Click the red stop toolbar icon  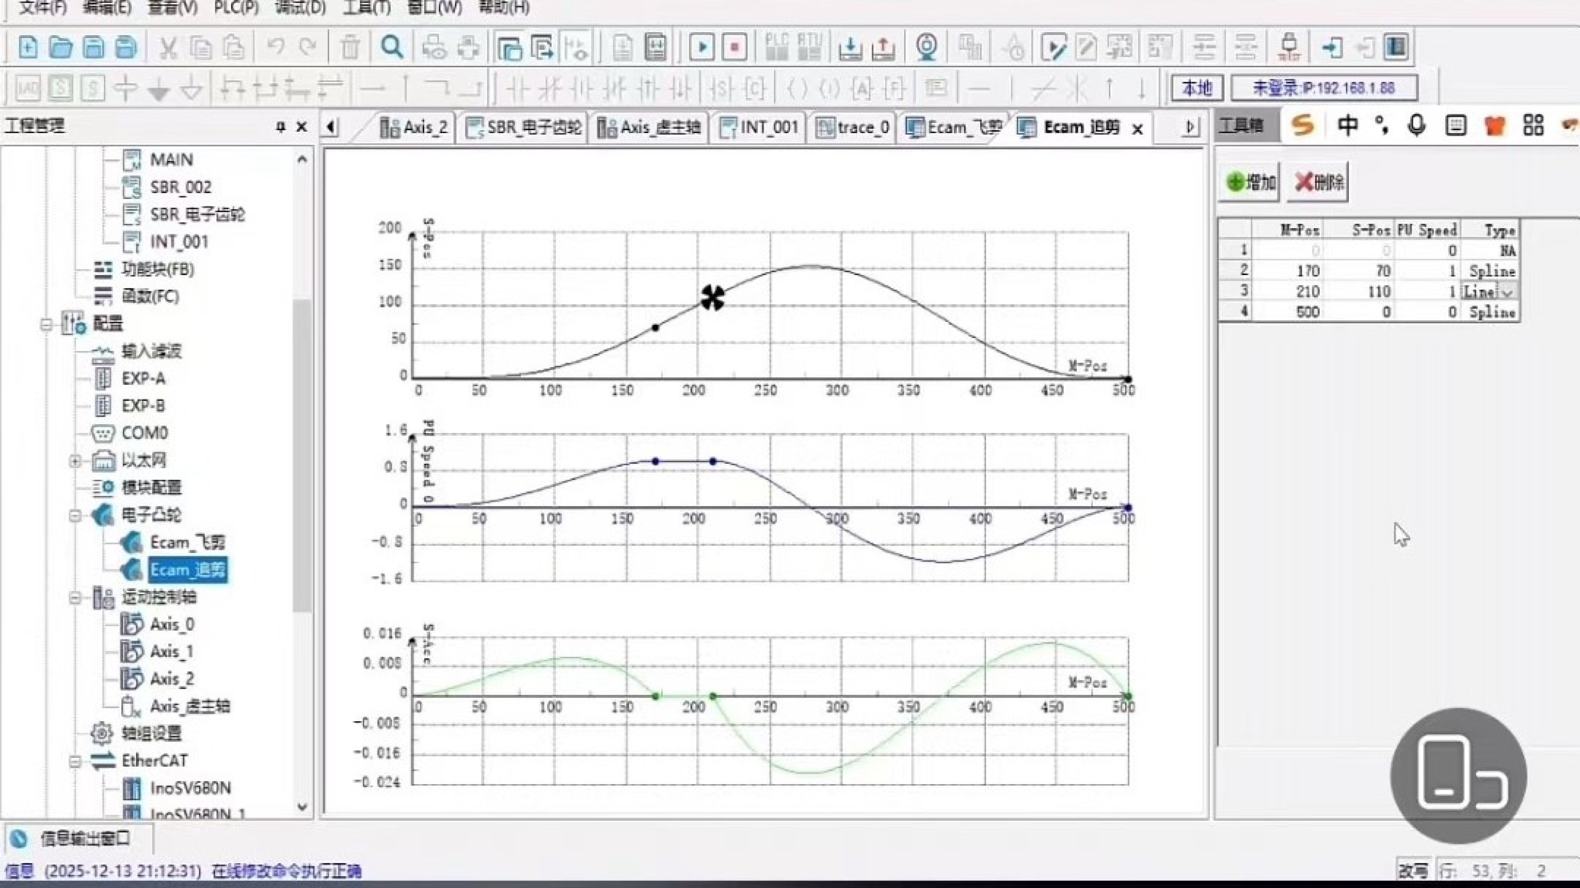tap(734, 47)
